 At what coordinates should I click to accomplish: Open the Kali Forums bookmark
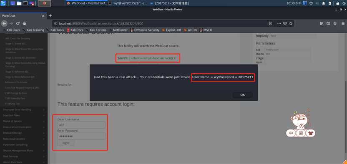point(96,30)
